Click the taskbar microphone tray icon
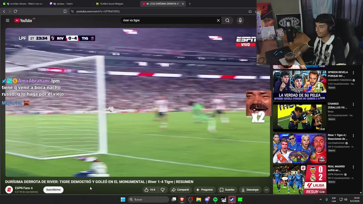The image size is (363, 204). (x=327, y=199)
